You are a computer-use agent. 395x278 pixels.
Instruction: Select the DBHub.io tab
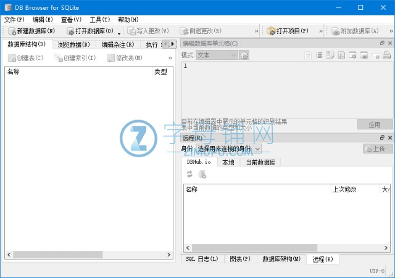pos(199,162)
